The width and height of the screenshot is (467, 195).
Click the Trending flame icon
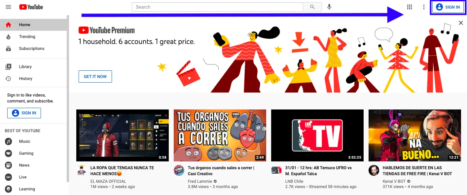9,37
